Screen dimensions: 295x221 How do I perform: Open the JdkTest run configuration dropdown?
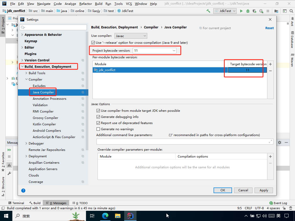tap(225, 11)
